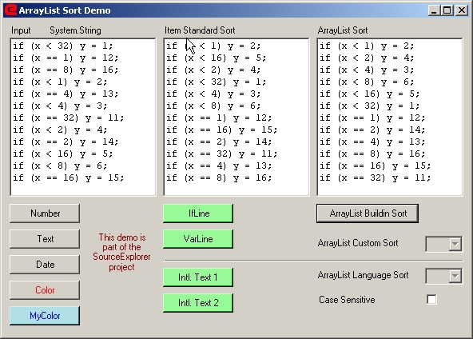Toggle the Case Sensitive checkbox
The width and height of the screenshot is (473, 339).
click(x=431, y=300)
